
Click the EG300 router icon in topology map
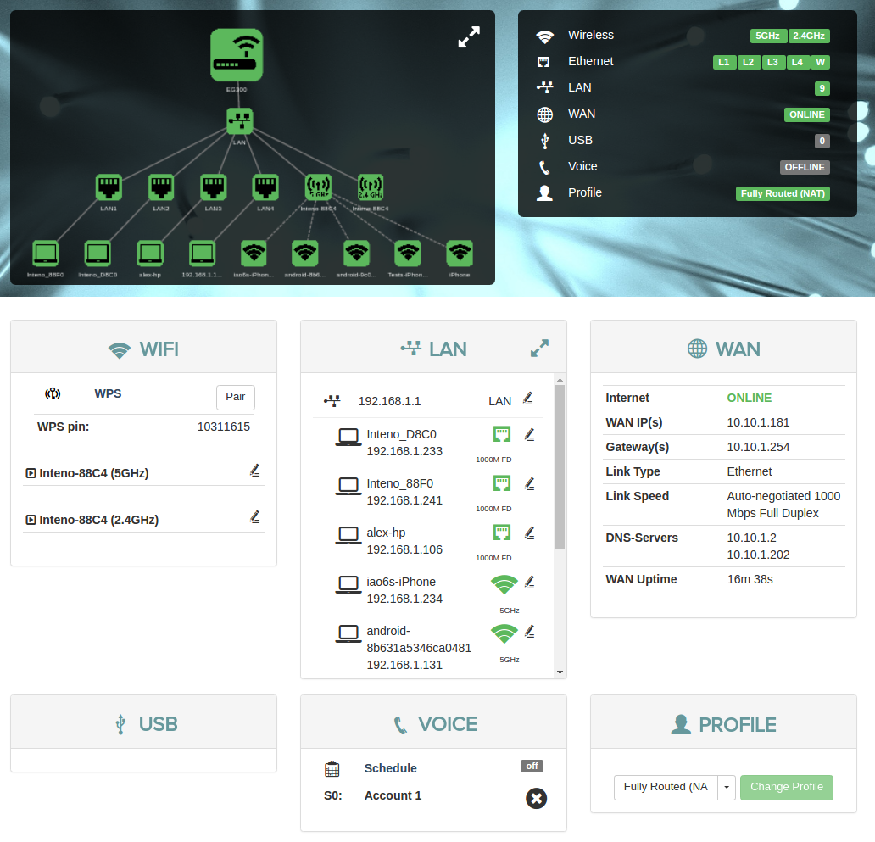237,56
